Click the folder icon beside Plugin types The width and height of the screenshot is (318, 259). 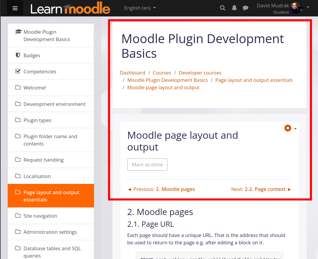(18, 120)
